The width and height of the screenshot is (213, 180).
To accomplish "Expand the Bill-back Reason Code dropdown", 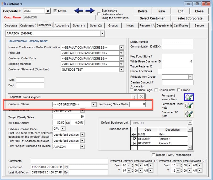I will (62, 129).
